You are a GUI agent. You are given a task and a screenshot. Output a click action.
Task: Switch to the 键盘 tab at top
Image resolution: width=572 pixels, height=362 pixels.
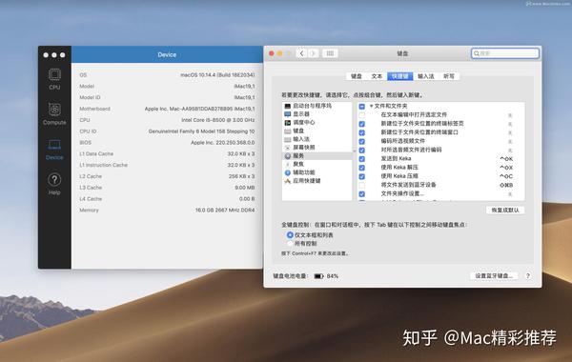tap(356, 76)
